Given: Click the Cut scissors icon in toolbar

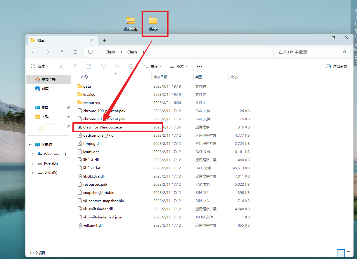Looking at the screenshot, I should click(61, 67).
